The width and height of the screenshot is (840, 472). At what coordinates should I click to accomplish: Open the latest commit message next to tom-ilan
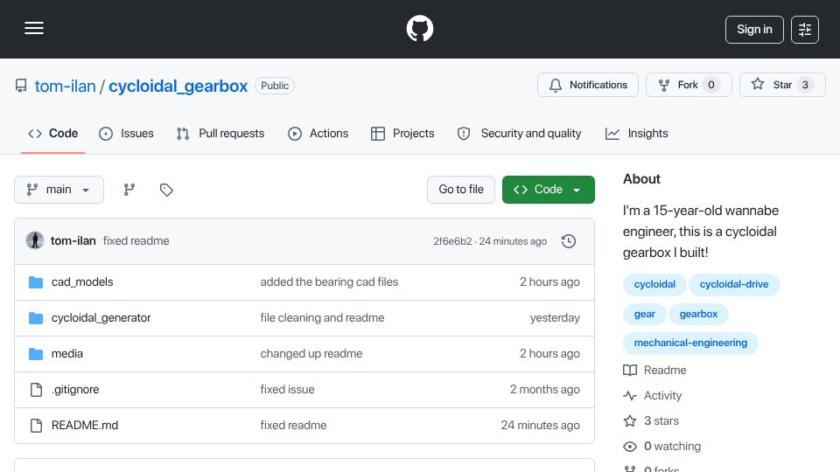136,241
